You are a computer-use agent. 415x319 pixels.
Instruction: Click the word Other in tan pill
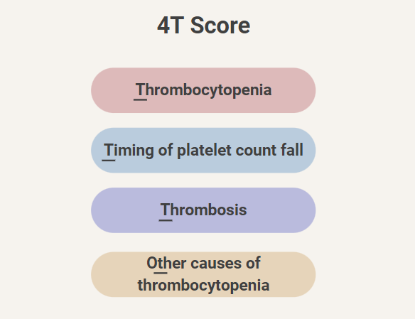[166, 263]
